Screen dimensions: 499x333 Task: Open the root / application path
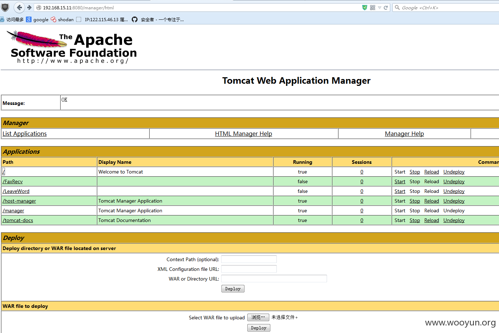pyautogui.click(x=4, y=172)
